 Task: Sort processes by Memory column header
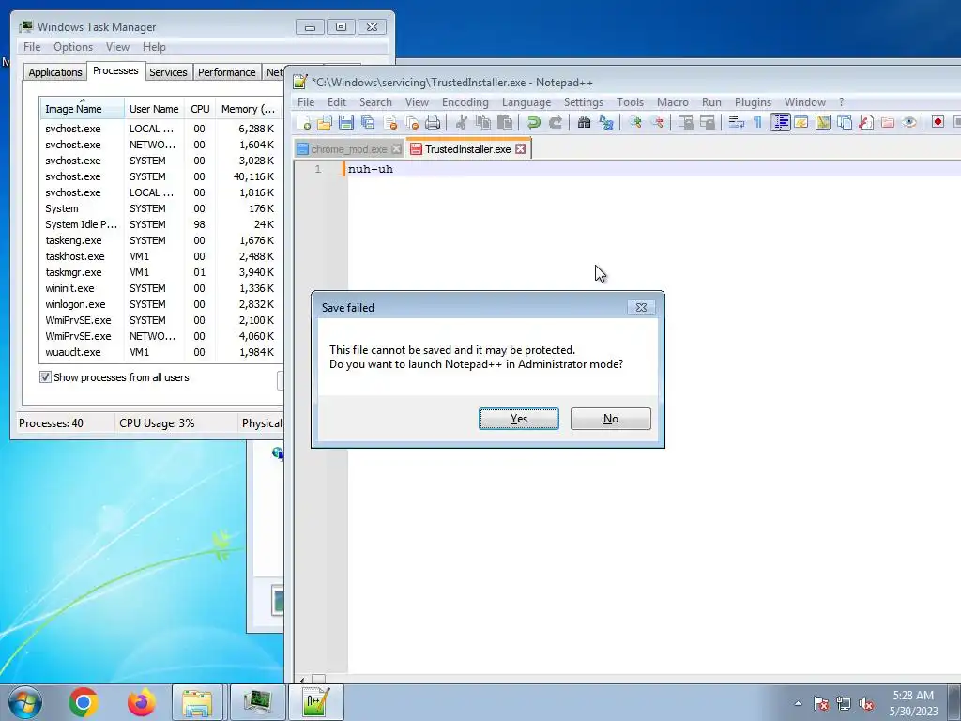pyautogui.click(x=248, y=109)
